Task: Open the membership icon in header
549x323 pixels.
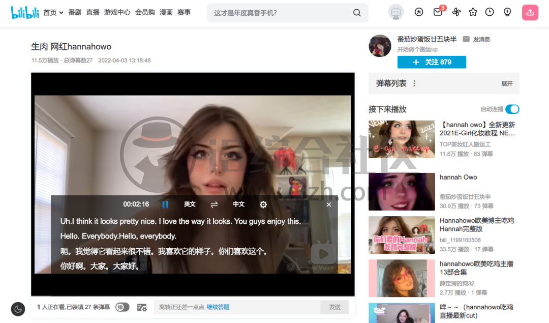Action: coord(419,12)
